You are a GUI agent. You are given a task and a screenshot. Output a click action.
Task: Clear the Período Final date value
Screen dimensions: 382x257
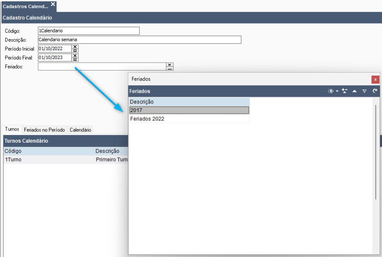tap(75, 55)
